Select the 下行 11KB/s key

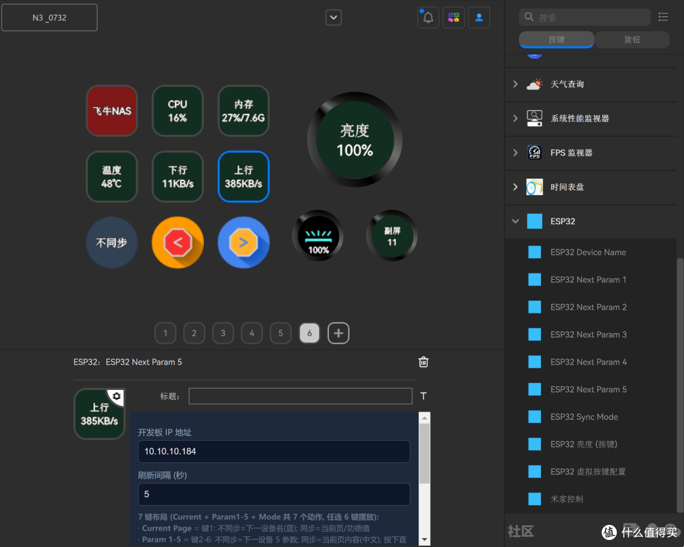coord(177,177)
